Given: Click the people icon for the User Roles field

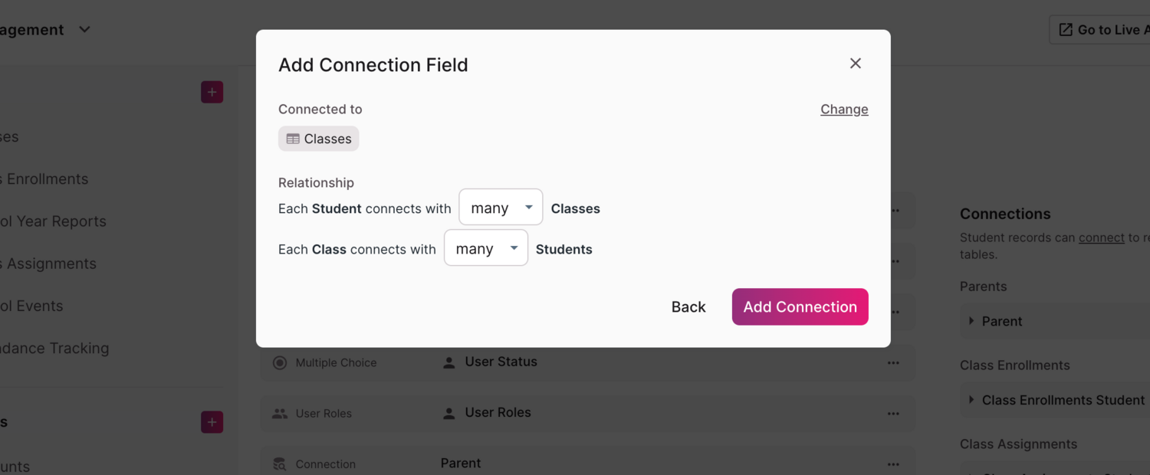Looking at the screenshot, I should [x=280, y=413].
